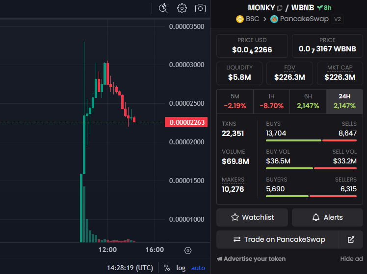Toggle auto scale on chart
This screenshot has height=274, width=367.
click(x=198, y=268)
